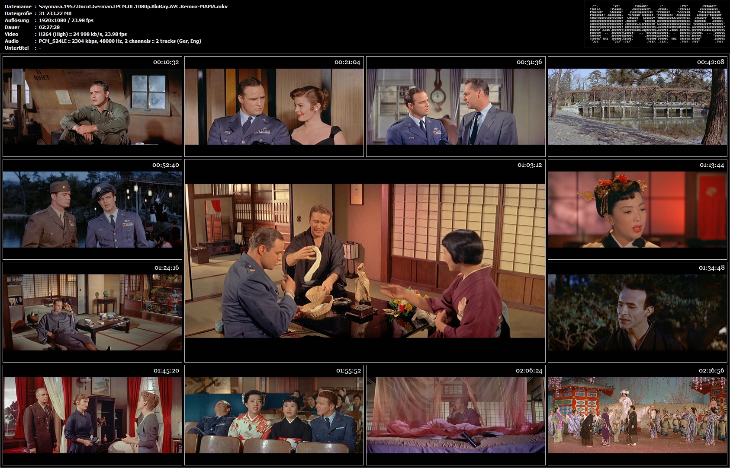
Task: Select the frame timestamped 01:45:20
Action: click(92, 415)
